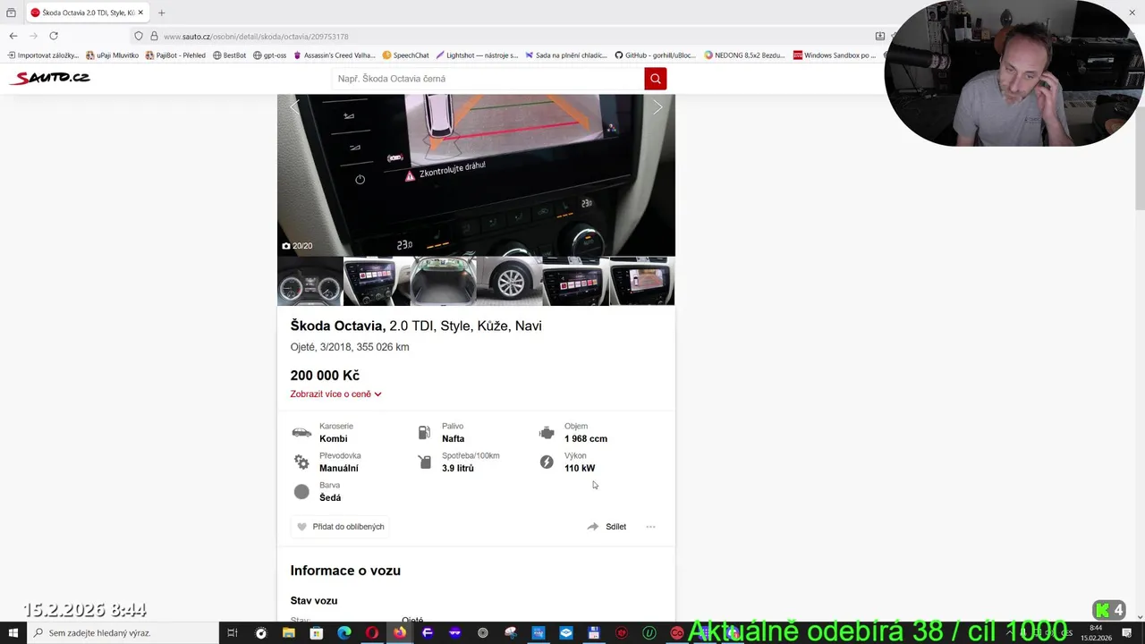Open Windows Start menu
The height and width of the screenshot is (644, 1145).
(13, 633)
